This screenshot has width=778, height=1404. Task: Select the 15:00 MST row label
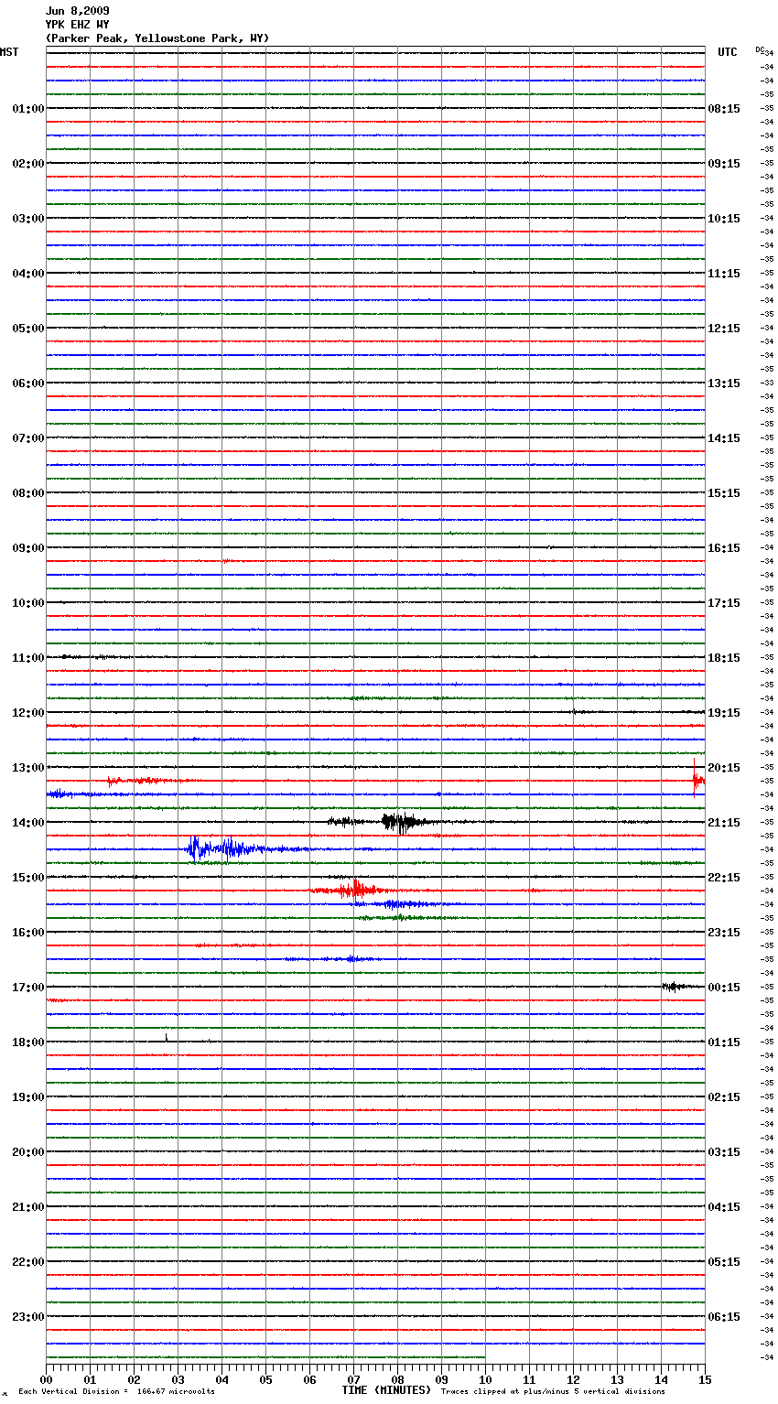pyautogui.click(x=28, y=878)
